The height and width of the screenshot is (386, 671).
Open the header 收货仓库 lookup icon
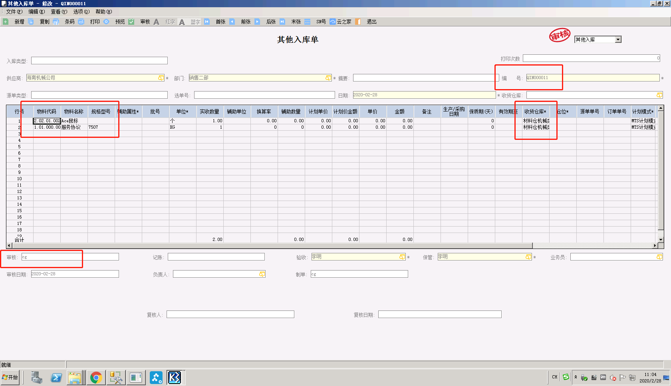pos(659,95)
